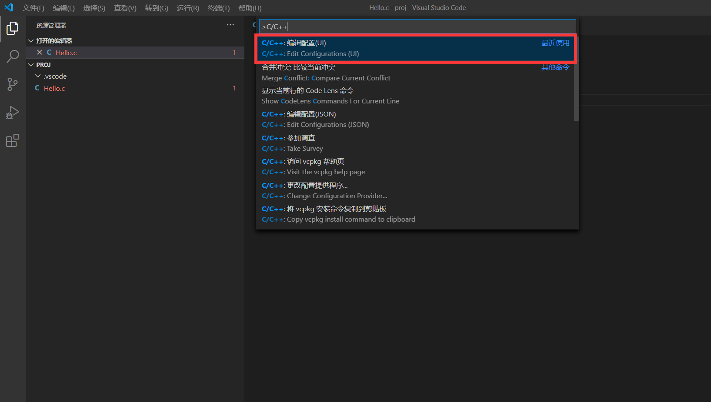
Task: Click the C file icon beside Hello.c in PROJ
Action: click(37, 88)
